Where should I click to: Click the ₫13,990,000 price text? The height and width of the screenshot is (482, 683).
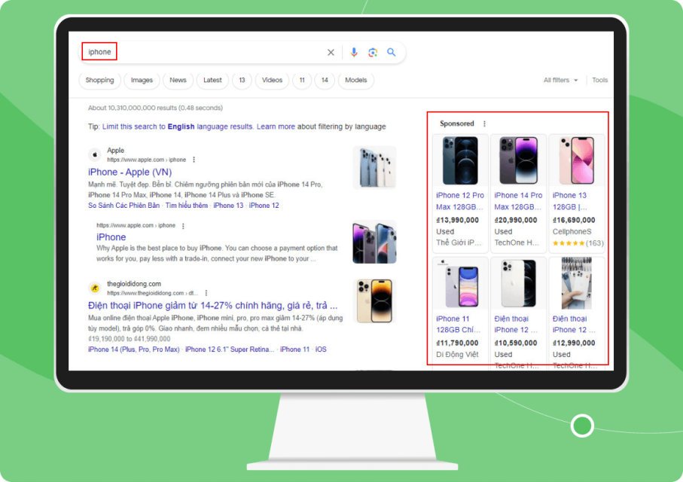(x=457, y=220)
